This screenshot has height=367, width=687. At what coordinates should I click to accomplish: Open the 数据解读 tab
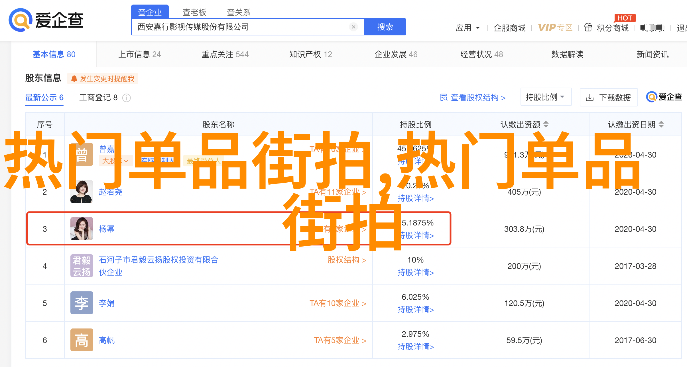(x=567, y=54)
